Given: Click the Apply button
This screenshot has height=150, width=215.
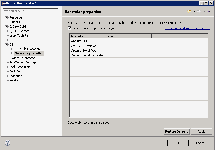Looking at the screenshot, I should (202, 131).
